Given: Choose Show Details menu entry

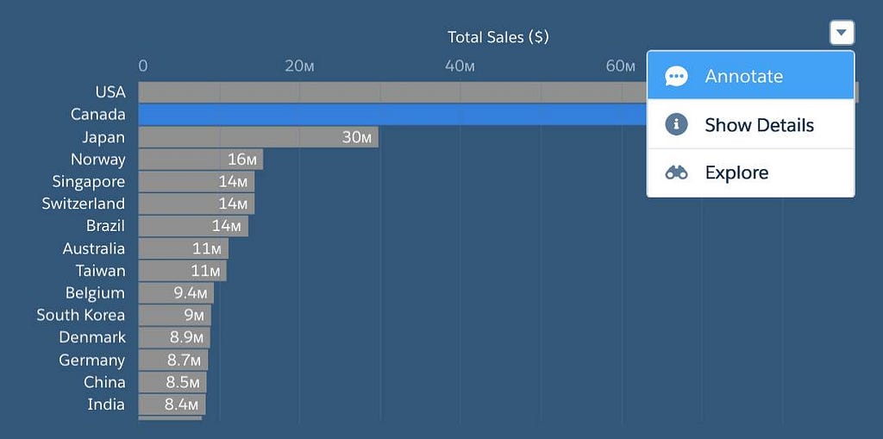Looking at the screenshot, I should point(751,124).
